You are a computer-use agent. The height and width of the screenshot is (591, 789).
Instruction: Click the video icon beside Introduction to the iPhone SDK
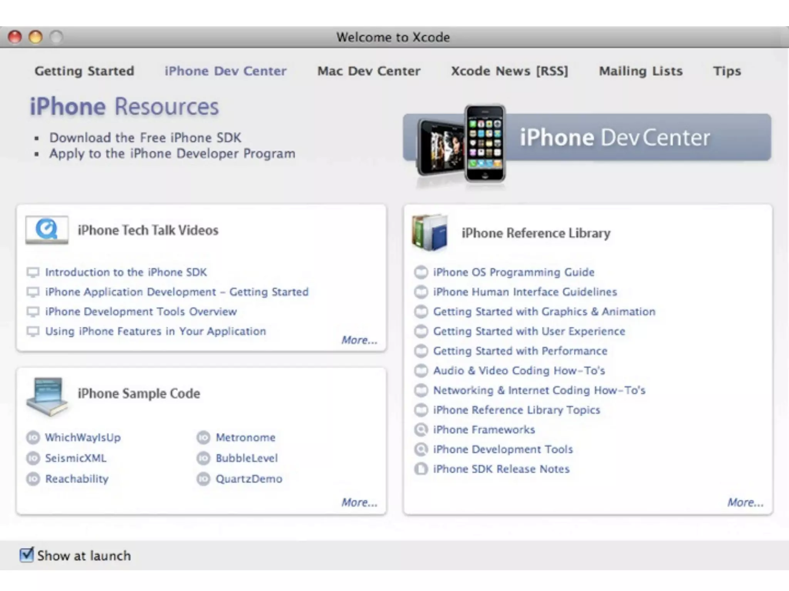[33, 272]
